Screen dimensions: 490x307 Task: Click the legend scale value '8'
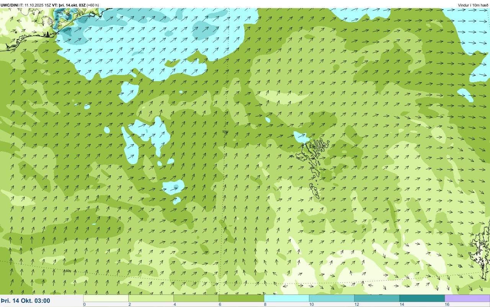265,304
